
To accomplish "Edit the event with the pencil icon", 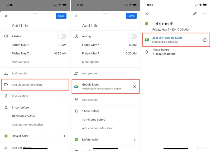I will pos(195,14).
